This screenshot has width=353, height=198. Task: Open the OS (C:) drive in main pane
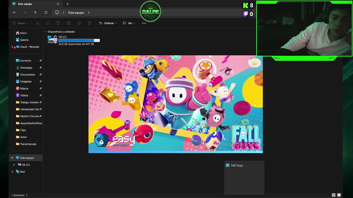coord(74,40)
